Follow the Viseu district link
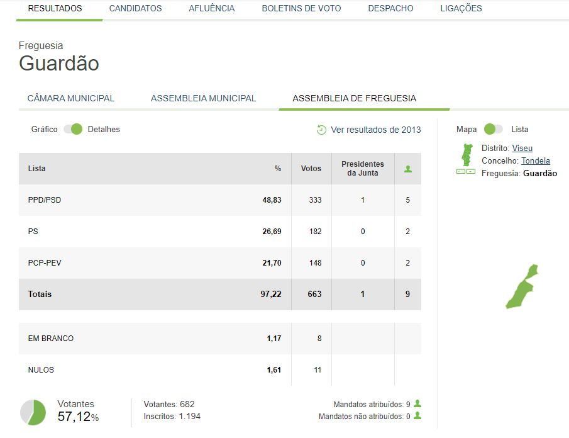 point(522,148)
